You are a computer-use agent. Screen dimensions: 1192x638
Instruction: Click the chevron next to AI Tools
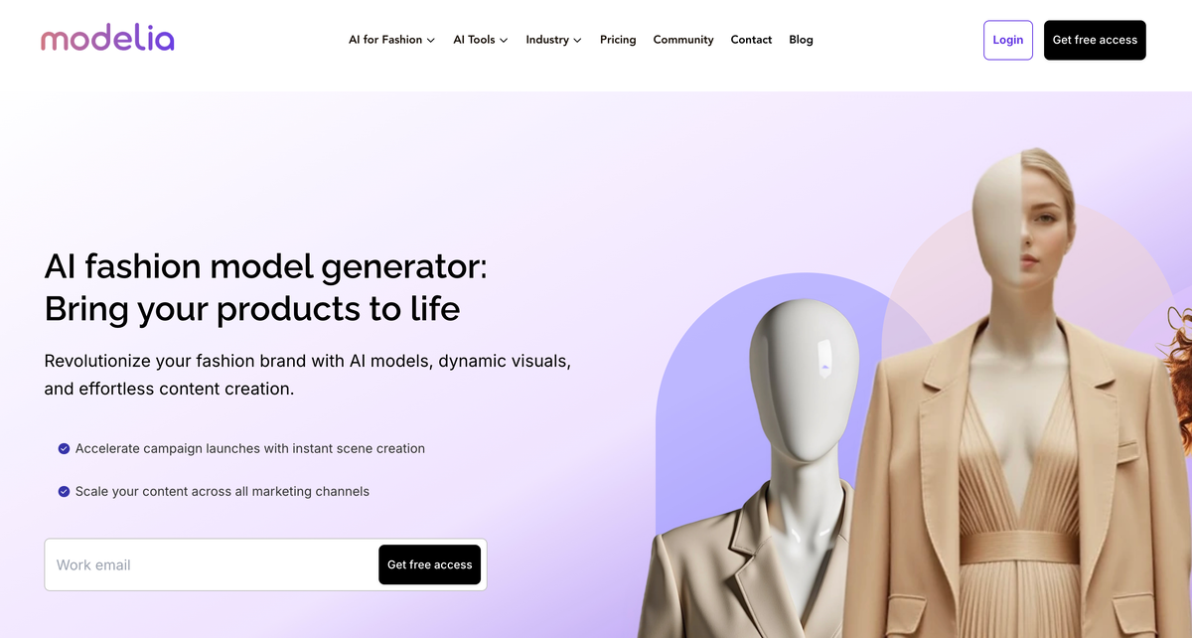click(504, 41)
